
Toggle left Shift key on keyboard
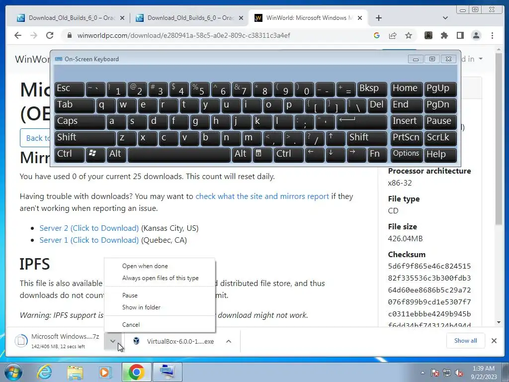click(x=85, y=138)
